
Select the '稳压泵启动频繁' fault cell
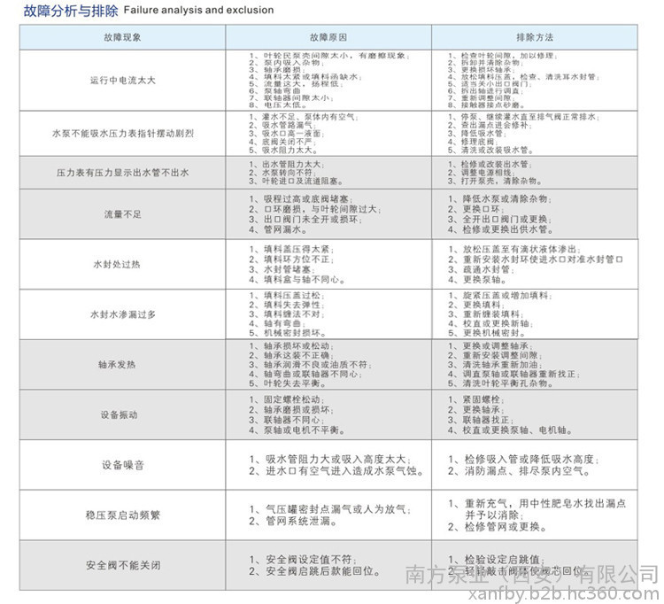[x=123, y=515]
